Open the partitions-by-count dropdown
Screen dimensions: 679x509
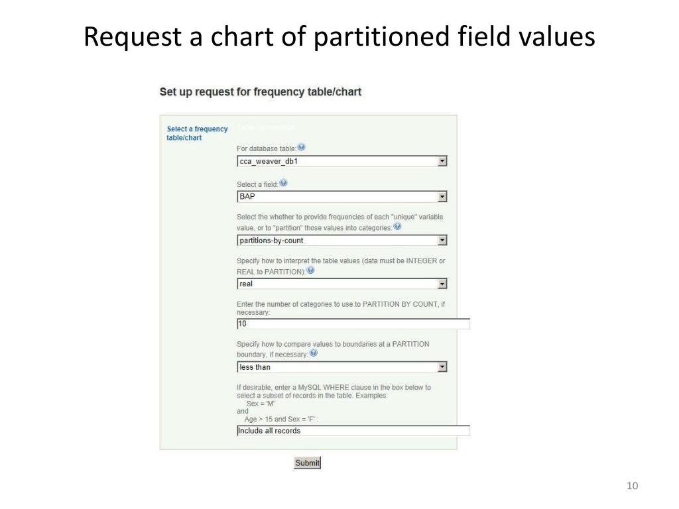point(341,240)
